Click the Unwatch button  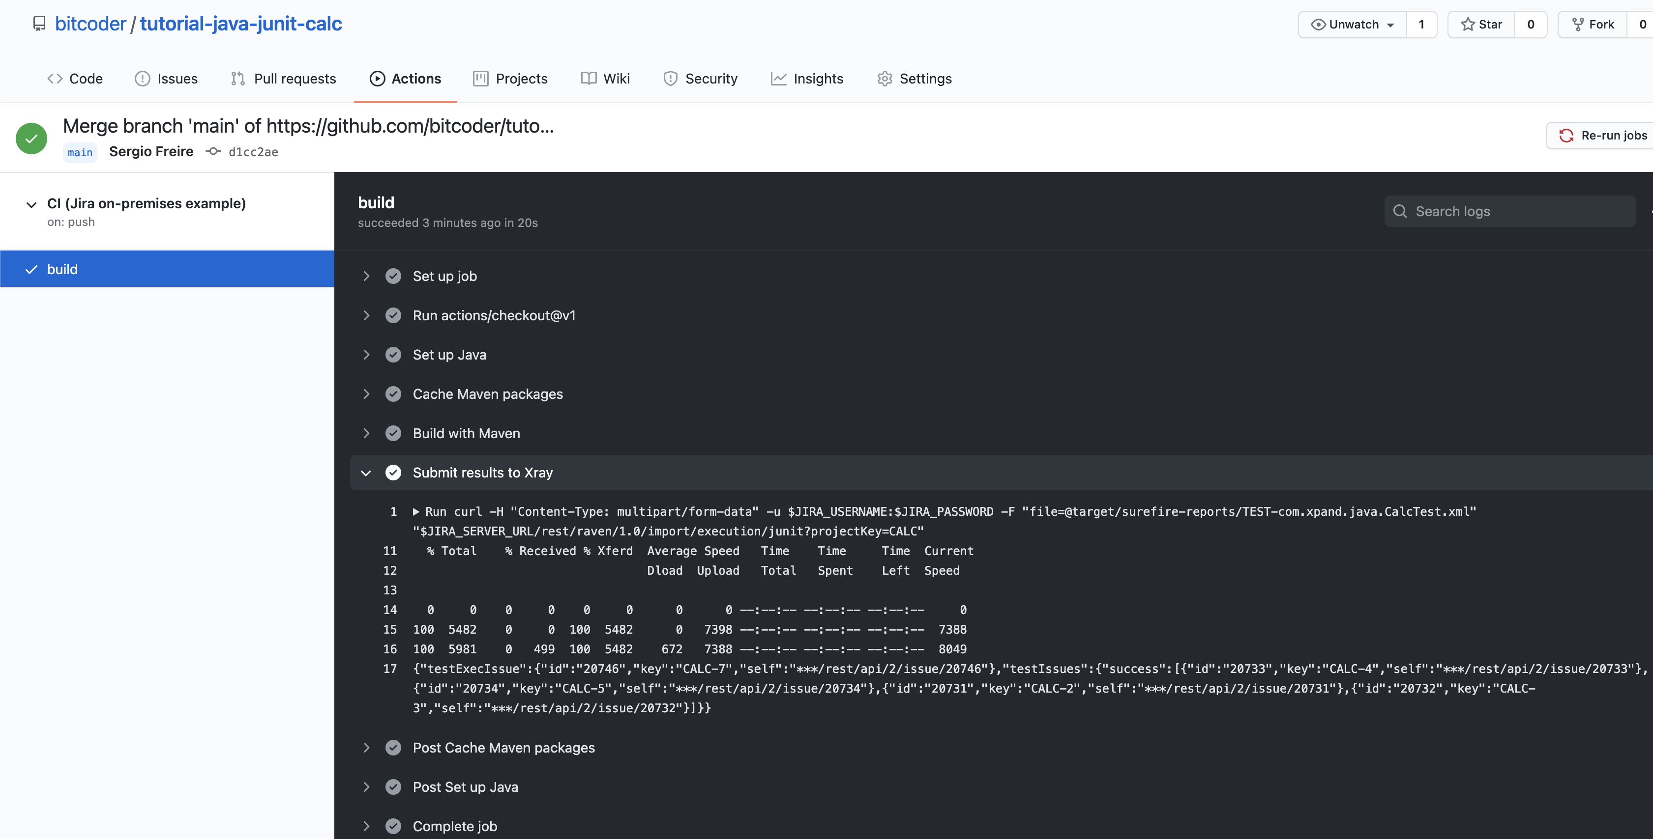(x=1353, y=25)
